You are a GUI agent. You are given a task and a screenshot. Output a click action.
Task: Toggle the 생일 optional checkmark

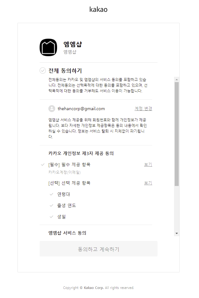pyautogui.click(x=51, y=217)
